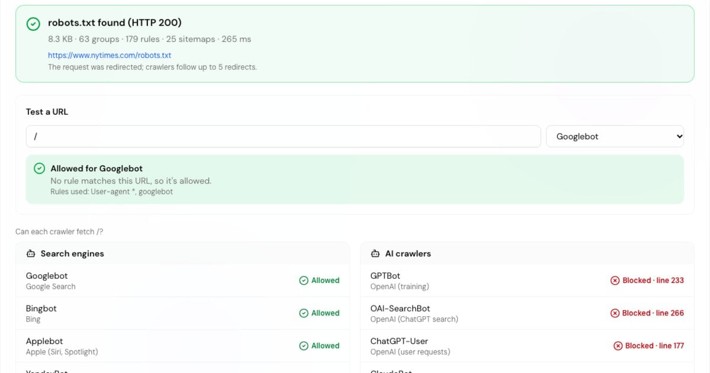Click the 'request was redirected' note

pos(153,67)
